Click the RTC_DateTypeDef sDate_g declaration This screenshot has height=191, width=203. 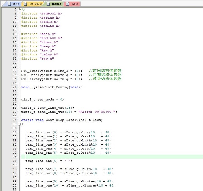point(52,75)
